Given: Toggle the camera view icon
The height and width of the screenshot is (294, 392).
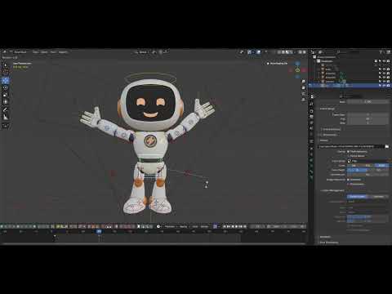Looking at the screenshot, I should point(304,94).
